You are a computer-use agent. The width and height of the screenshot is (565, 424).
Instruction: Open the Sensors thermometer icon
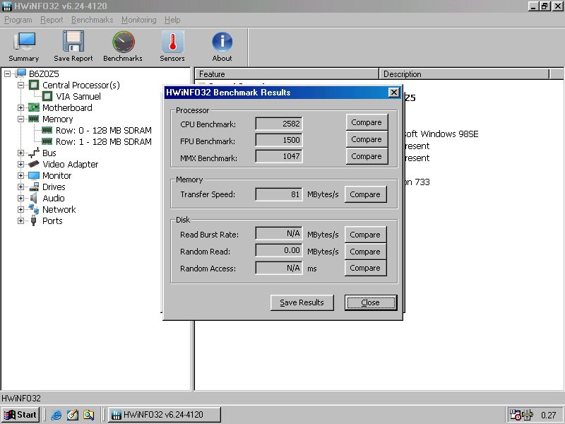[172, 47]
